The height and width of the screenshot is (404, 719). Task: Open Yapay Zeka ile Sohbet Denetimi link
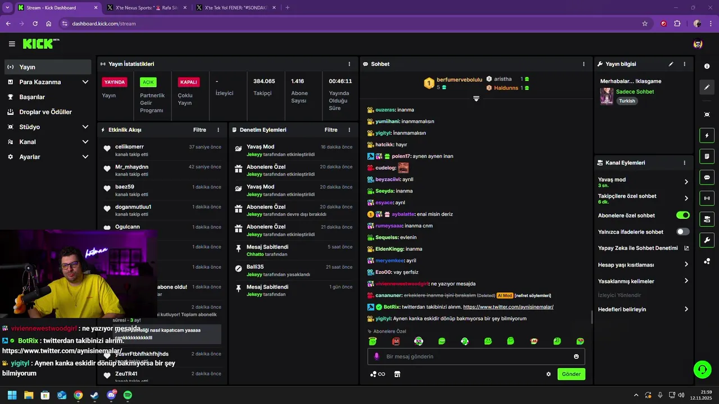pyautogui.click(x=643, y=248)
